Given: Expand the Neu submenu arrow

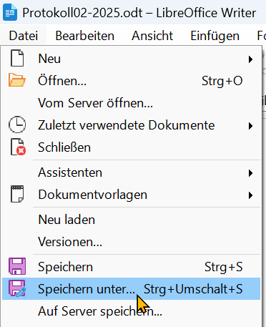Looking at the screenshot, I should pyautogui.click(x=250, y=59).
